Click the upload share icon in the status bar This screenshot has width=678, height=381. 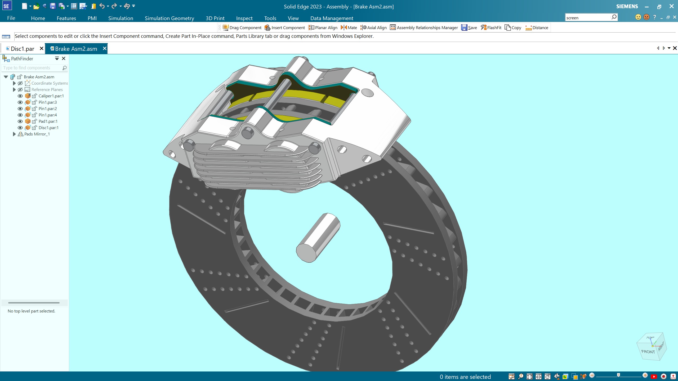click(x=673, y=377)
